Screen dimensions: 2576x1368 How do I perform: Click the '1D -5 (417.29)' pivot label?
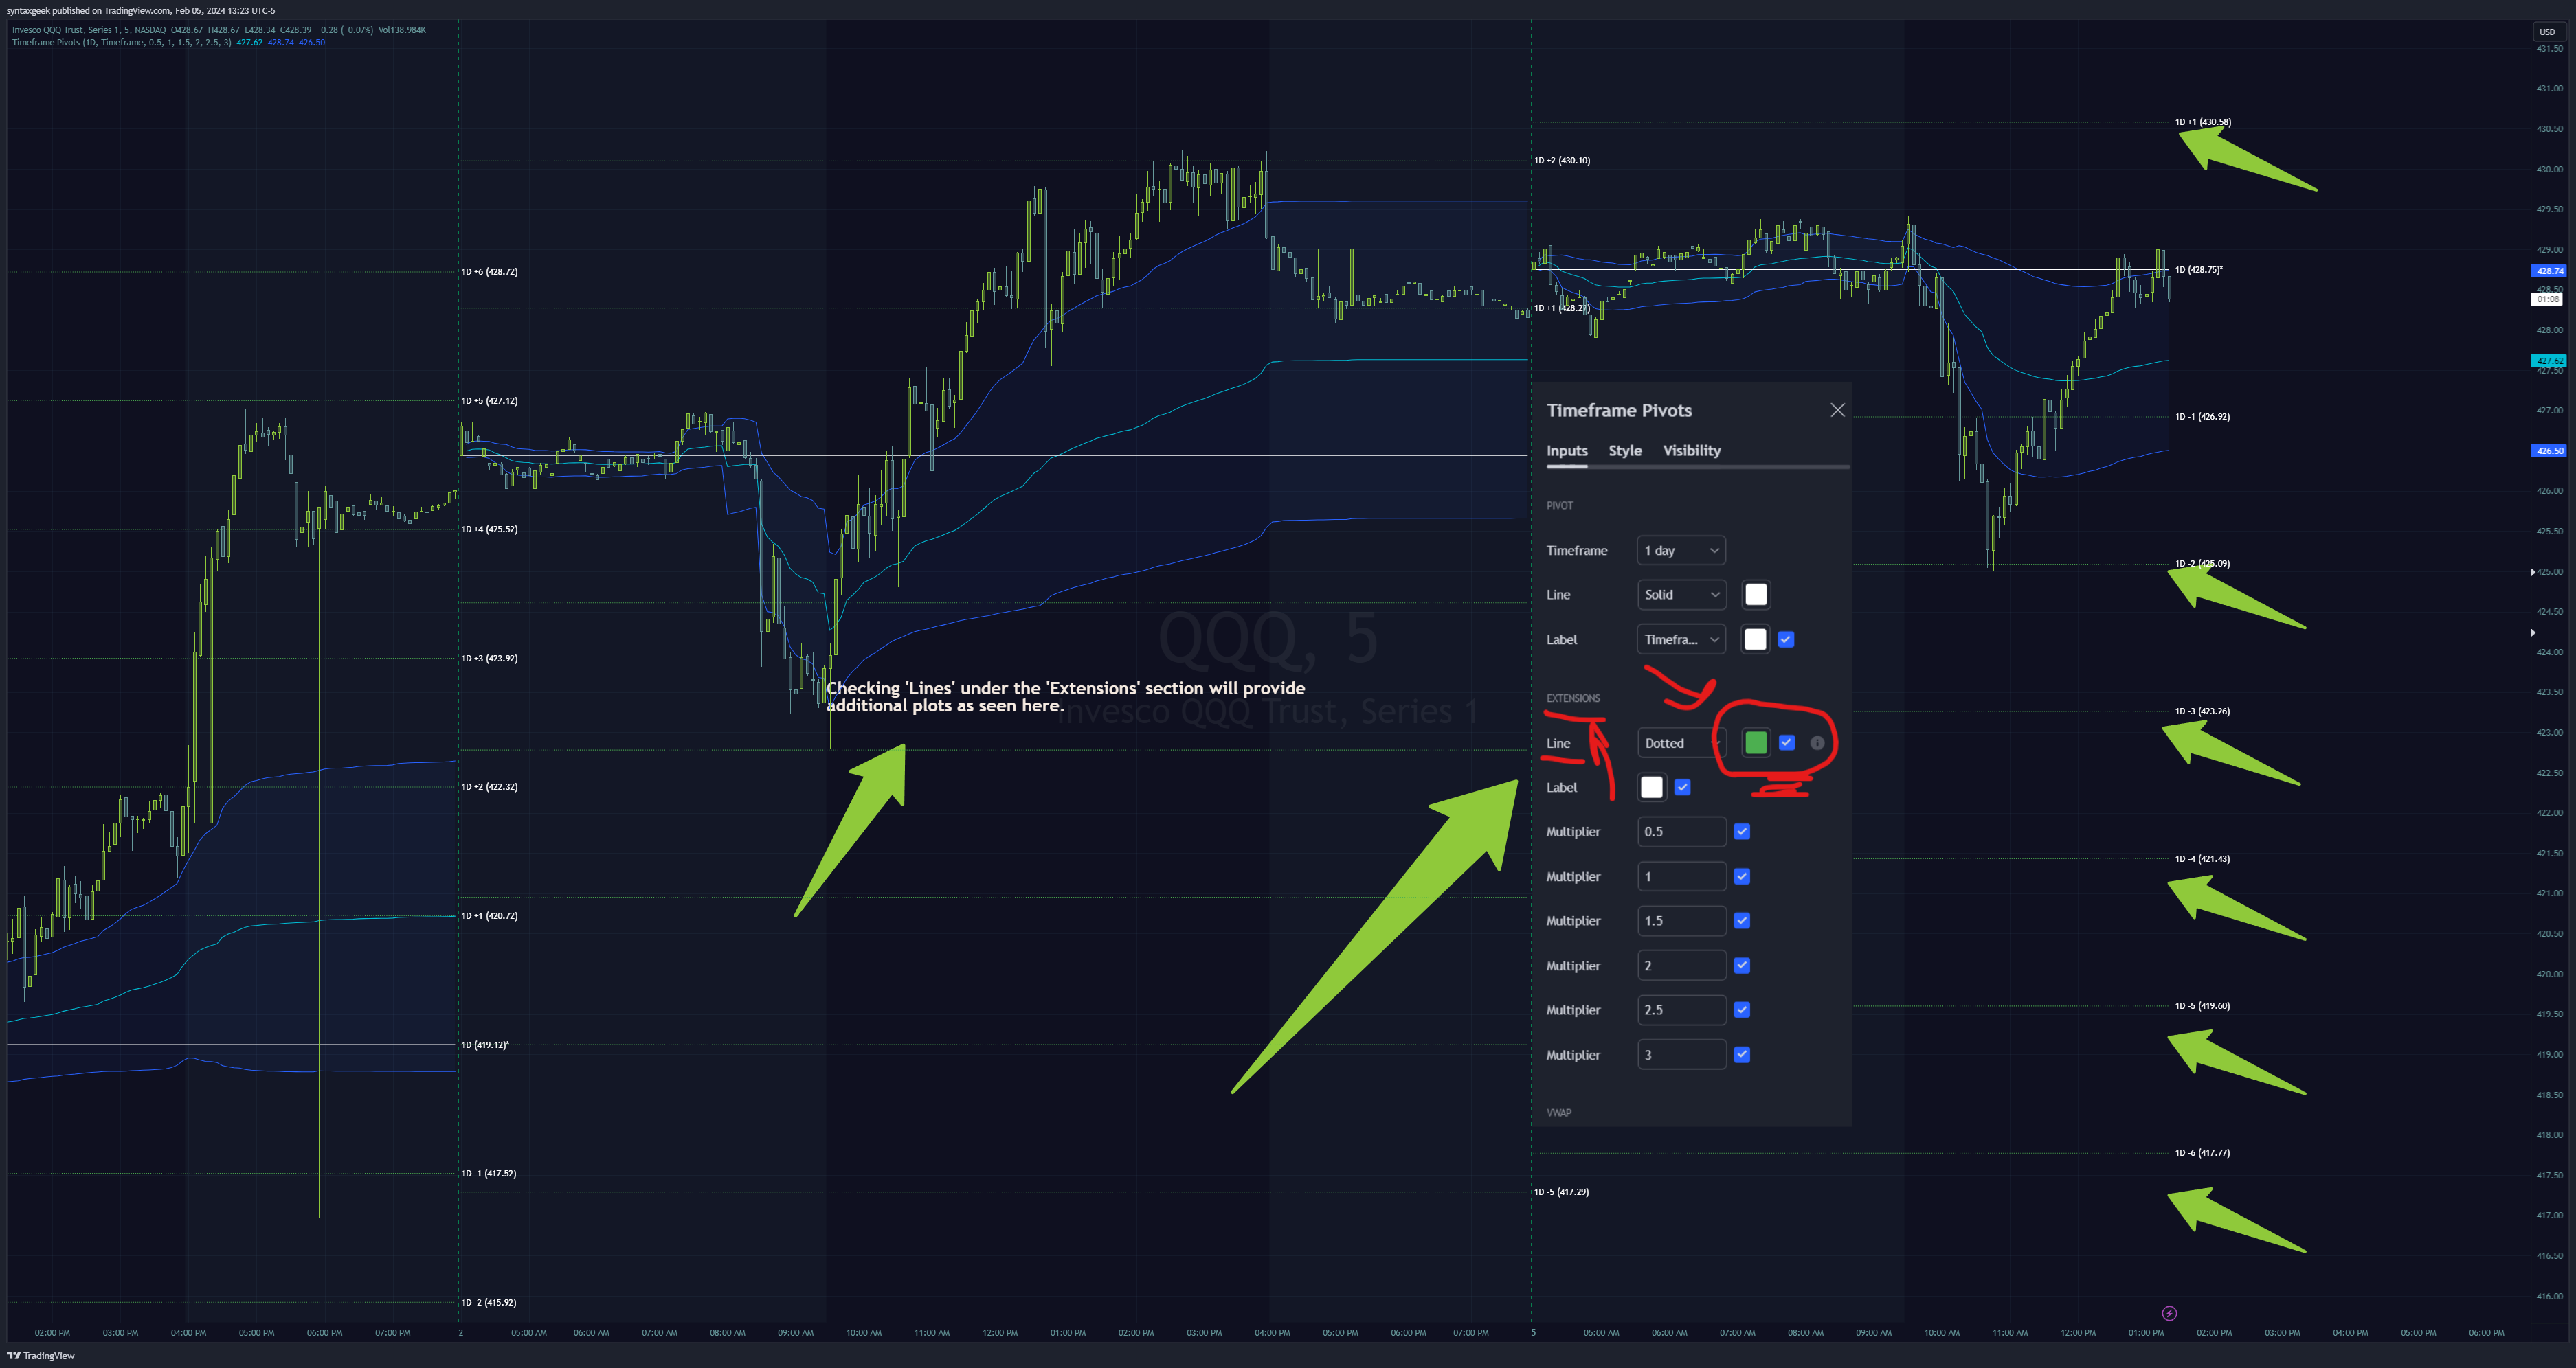(x=1561, y=1192)
